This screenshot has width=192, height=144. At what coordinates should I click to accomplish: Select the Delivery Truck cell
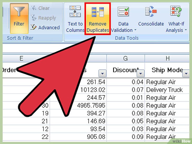[x=167, y=90]
